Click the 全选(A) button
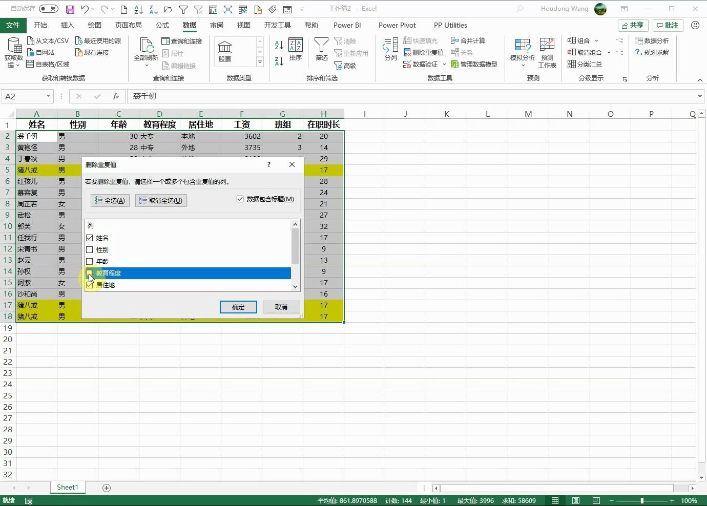The height and width of the screenshot is (506, 707). [x=110, y=201]
